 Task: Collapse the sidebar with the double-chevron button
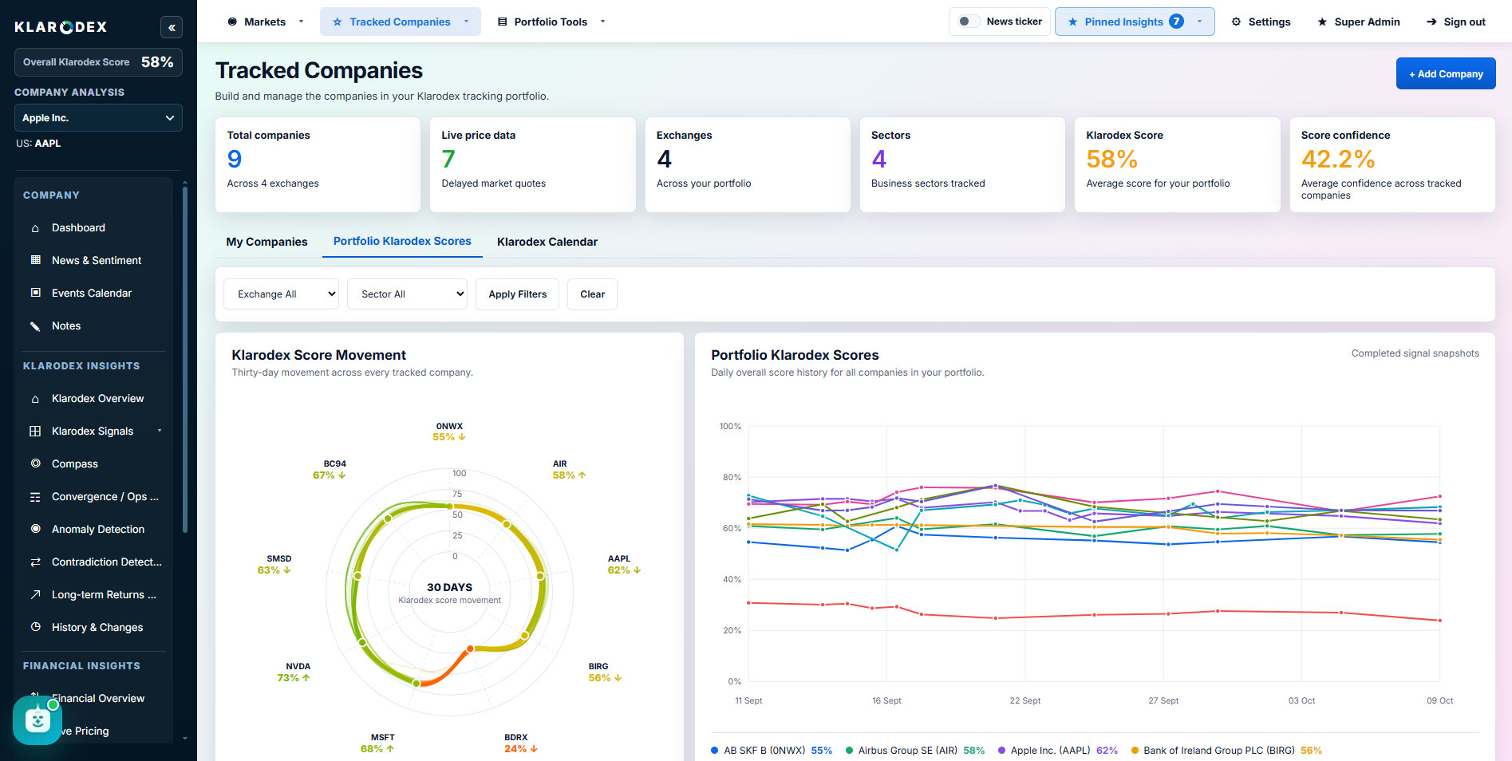[x=172, y=28]
